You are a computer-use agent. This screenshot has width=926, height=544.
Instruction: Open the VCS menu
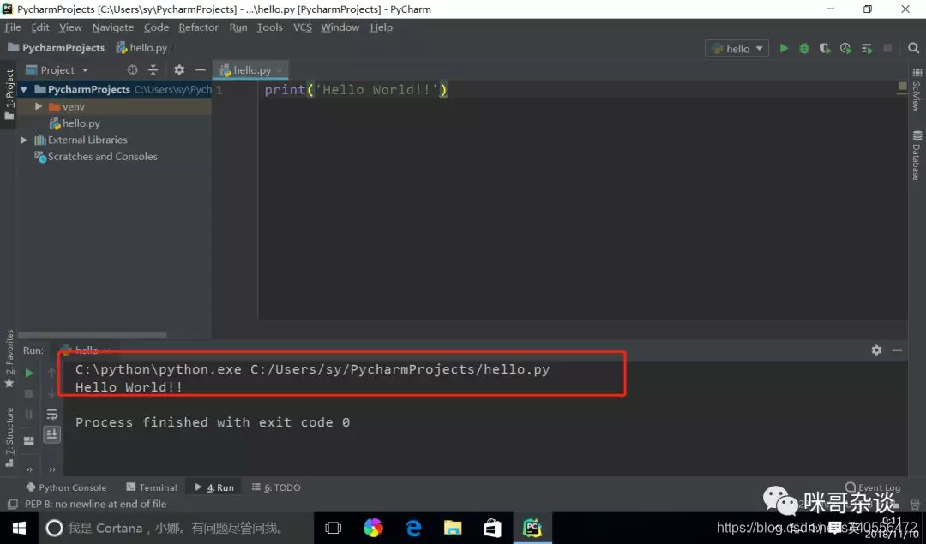303,27
